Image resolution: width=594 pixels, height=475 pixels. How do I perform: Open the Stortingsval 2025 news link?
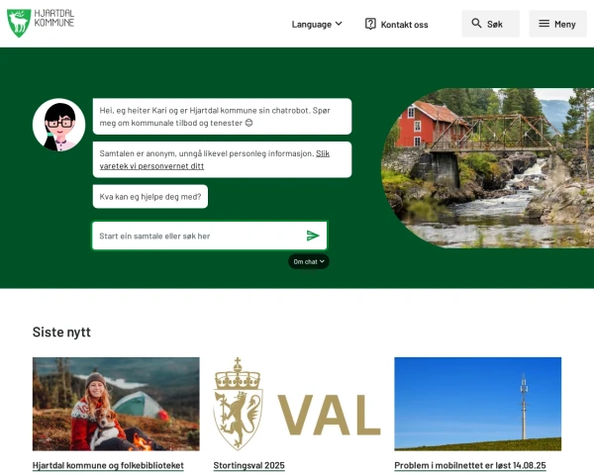point(248,465)
